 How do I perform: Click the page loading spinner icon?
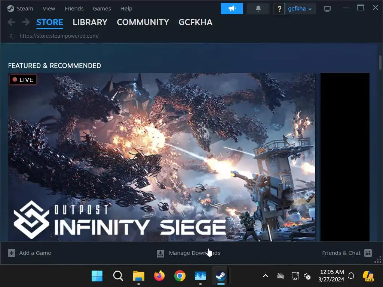[x=11, y=36]
